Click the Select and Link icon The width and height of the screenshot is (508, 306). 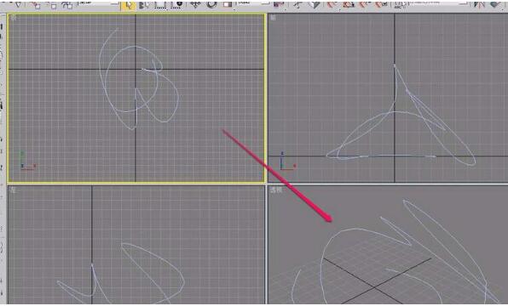pos(35,5)
